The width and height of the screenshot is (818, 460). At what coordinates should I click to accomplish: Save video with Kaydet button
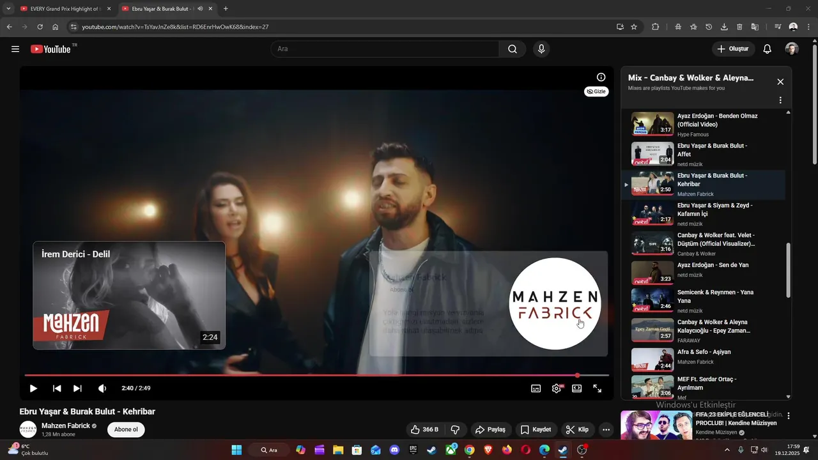536,429
